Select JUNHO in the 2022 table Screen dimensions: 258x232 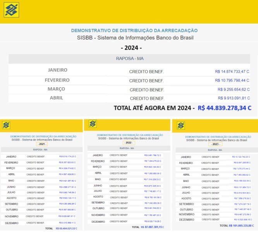98,186
